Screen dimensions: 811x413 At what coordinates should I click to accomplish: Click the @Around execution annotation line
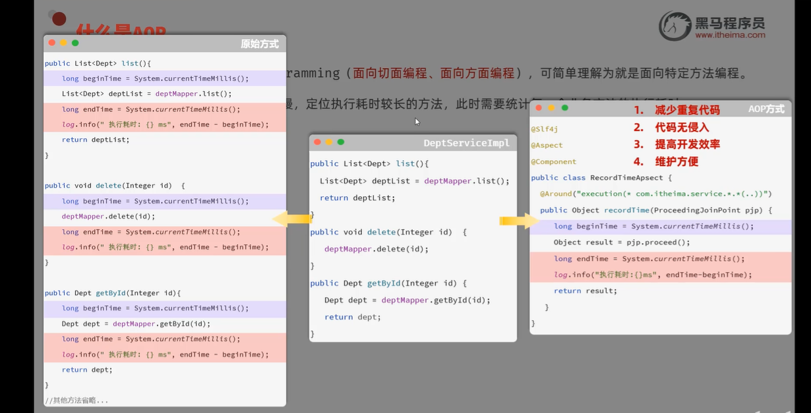[656, 194]
